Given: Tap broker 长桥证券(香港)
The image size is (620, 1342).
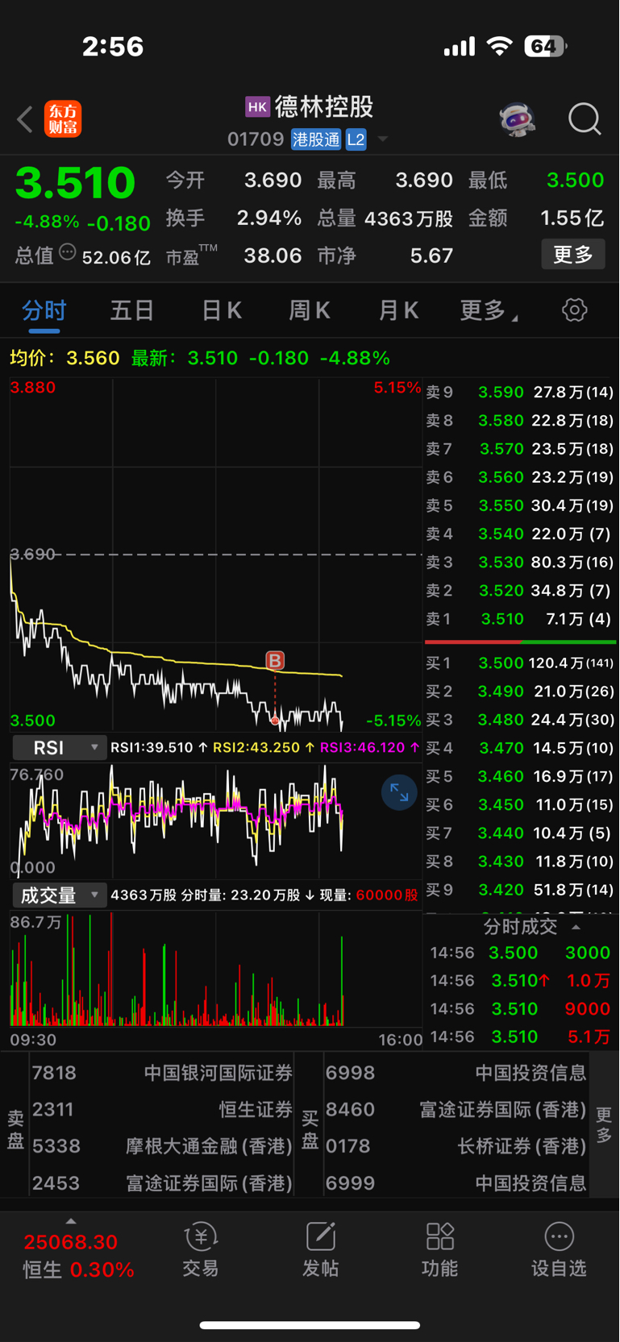Looking at the screenshot, I should click(522, 1146).
